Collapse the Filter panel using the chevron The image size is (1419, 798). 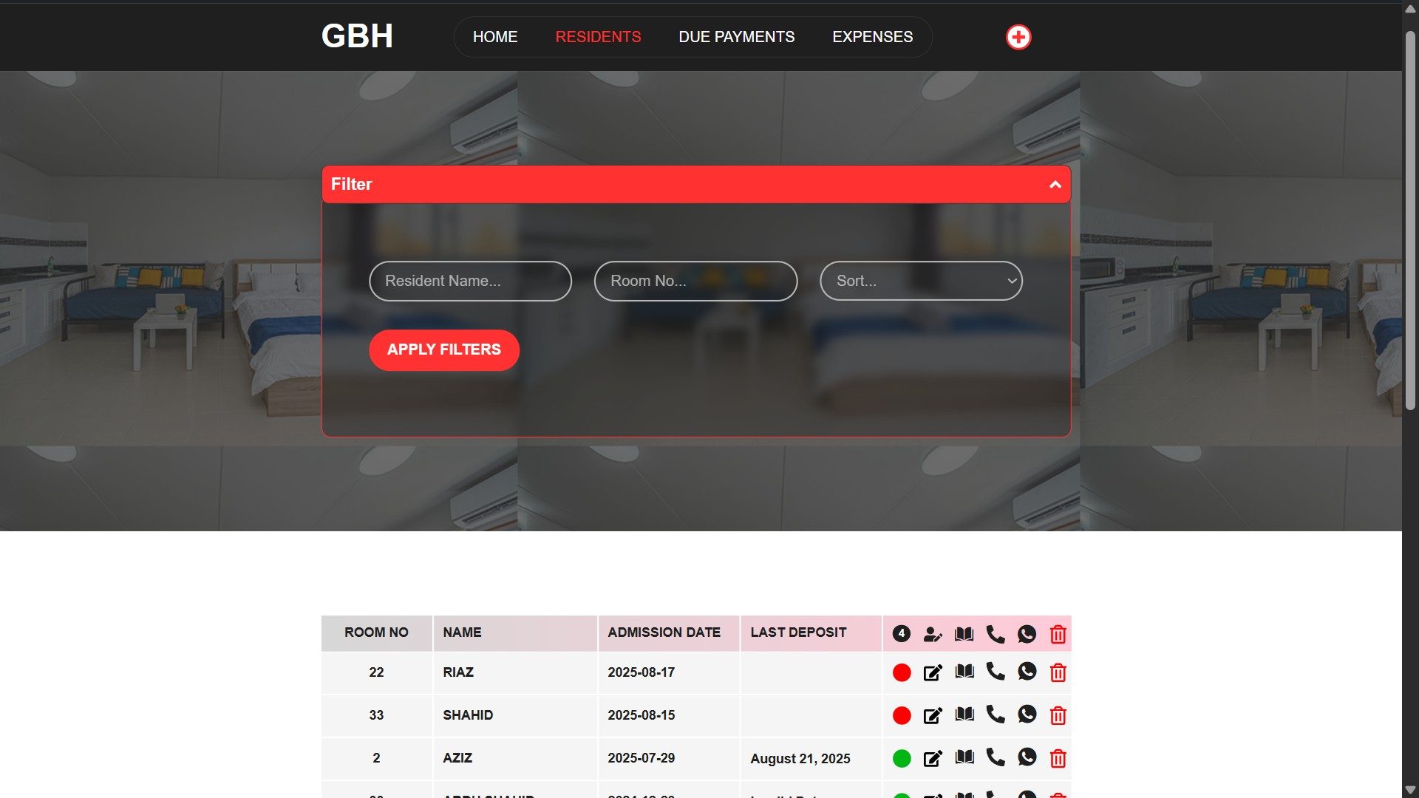tap(1055, 185)
